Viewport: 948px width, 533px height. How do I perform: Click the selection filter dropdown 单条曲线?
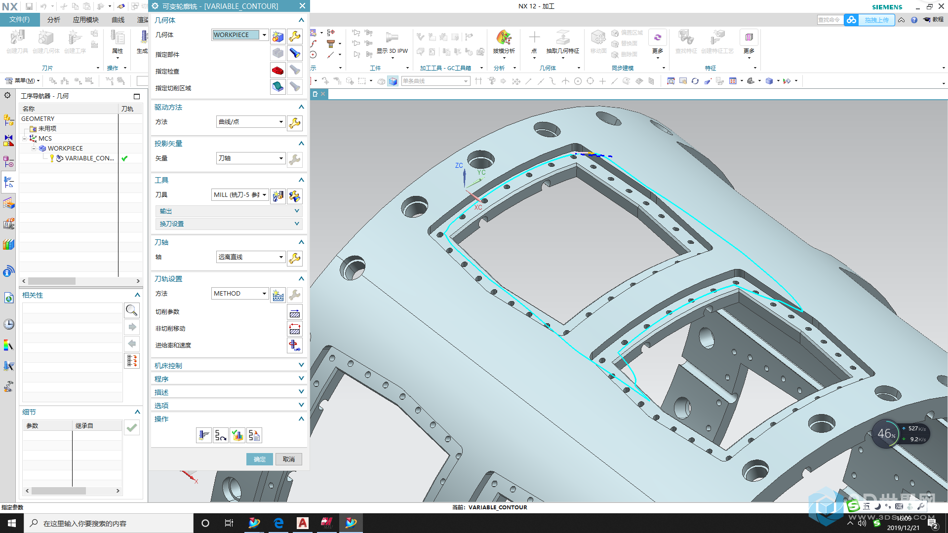pyautogui.click(x=435, y=81)
